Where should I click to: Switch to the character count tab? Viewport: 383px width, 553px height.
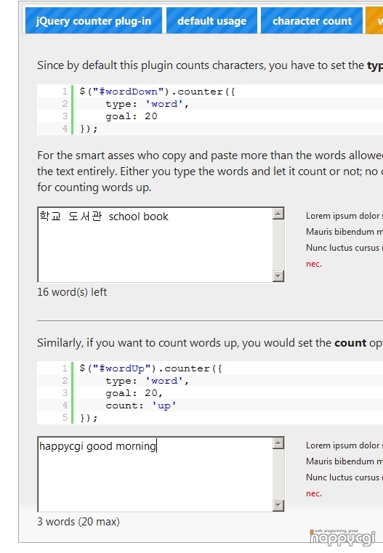click(x=312, y=21)
